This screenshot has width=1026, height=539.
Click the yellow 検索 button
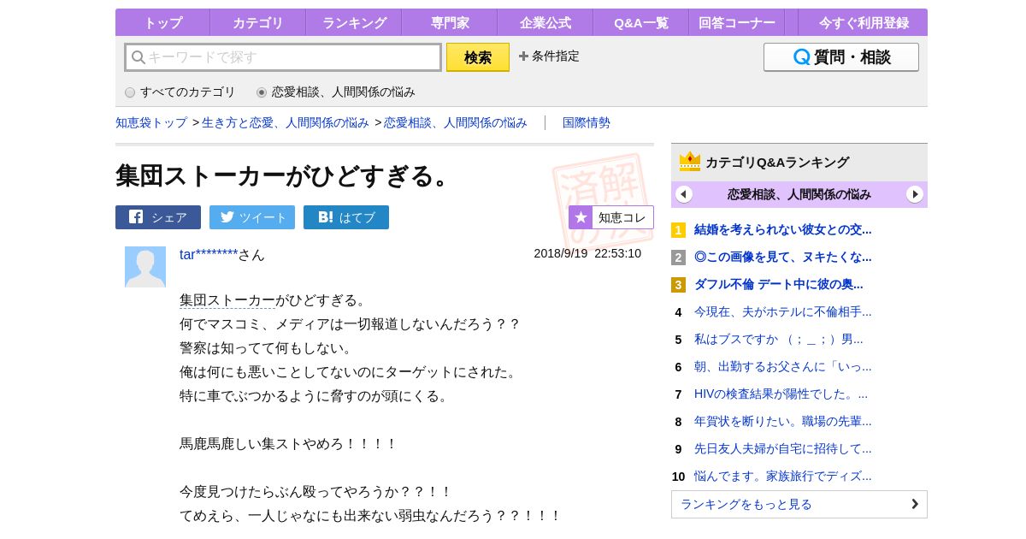tap(478, 57)
